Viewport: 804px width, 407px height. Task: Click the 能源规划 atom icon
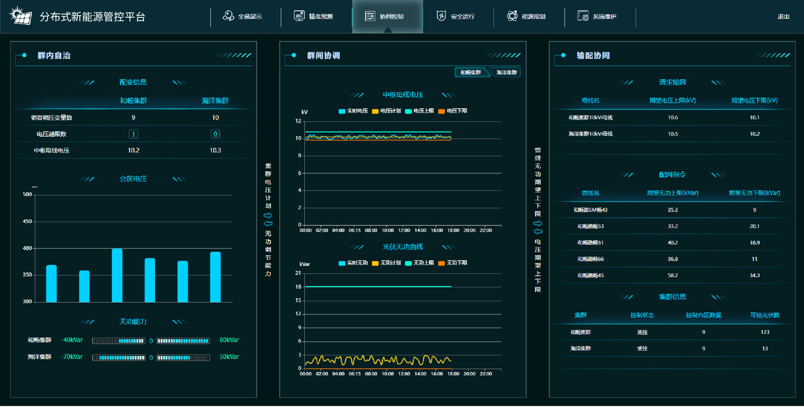pyautogui.click(x=512, y=16)
